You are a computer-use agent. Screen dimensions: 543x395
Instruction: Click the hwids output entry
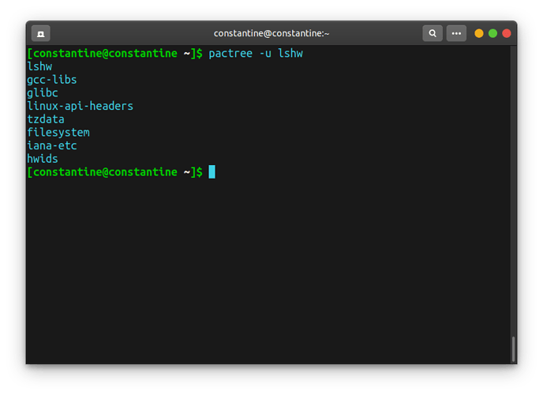click(43, 159)
